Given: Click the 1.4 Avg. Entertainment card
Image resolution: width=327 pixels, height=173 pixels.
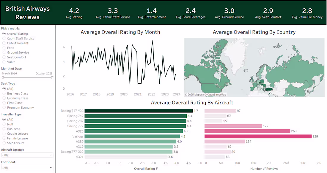Looking at the screenshot, I should click(152, 13).
